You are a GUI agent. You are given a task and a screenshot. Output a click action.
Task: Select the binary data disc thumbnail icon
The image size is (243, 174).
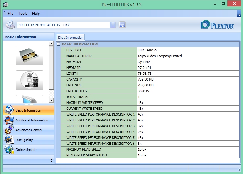coord(29,80)
